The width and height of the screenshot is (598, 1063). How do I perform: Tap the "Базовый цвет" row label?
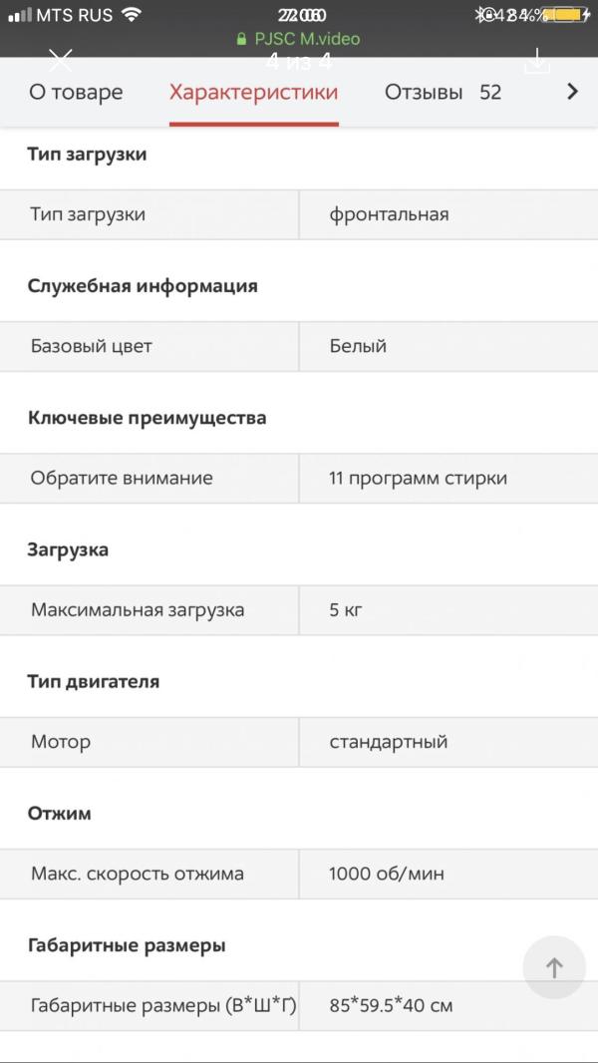[x=92, y=346]
